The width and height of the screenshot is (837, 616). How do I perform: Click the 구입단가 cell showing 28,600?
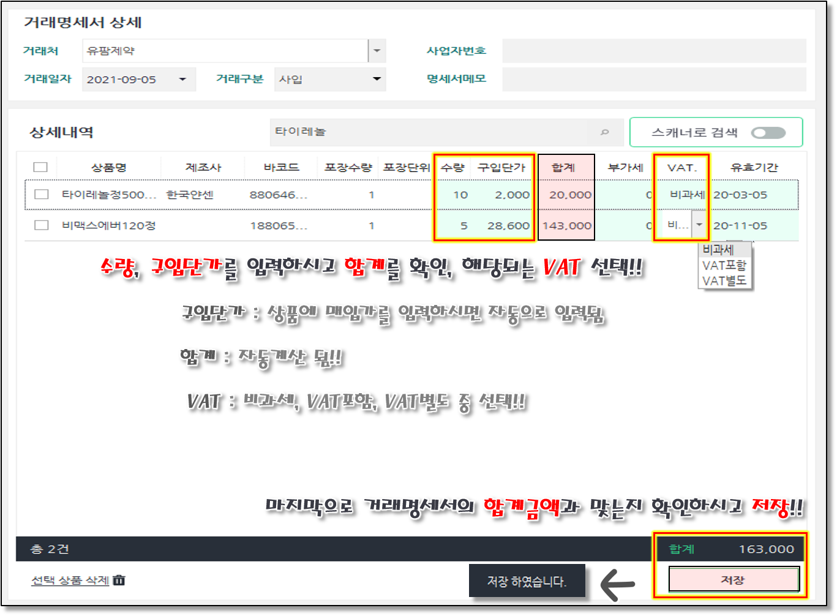point(508,225)
